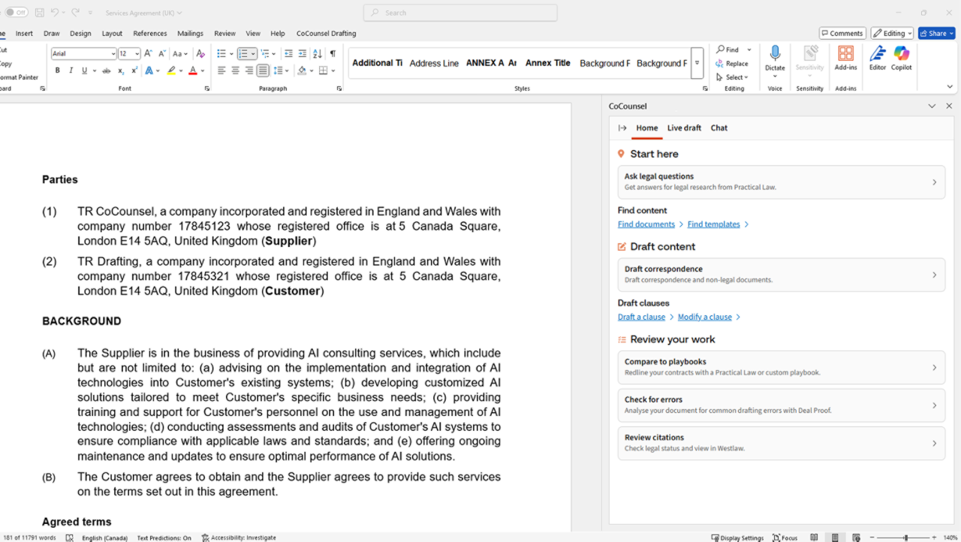Apply strikethrough formatting to text
This screenshot has height=542, width=961.
tap(106, 71)
